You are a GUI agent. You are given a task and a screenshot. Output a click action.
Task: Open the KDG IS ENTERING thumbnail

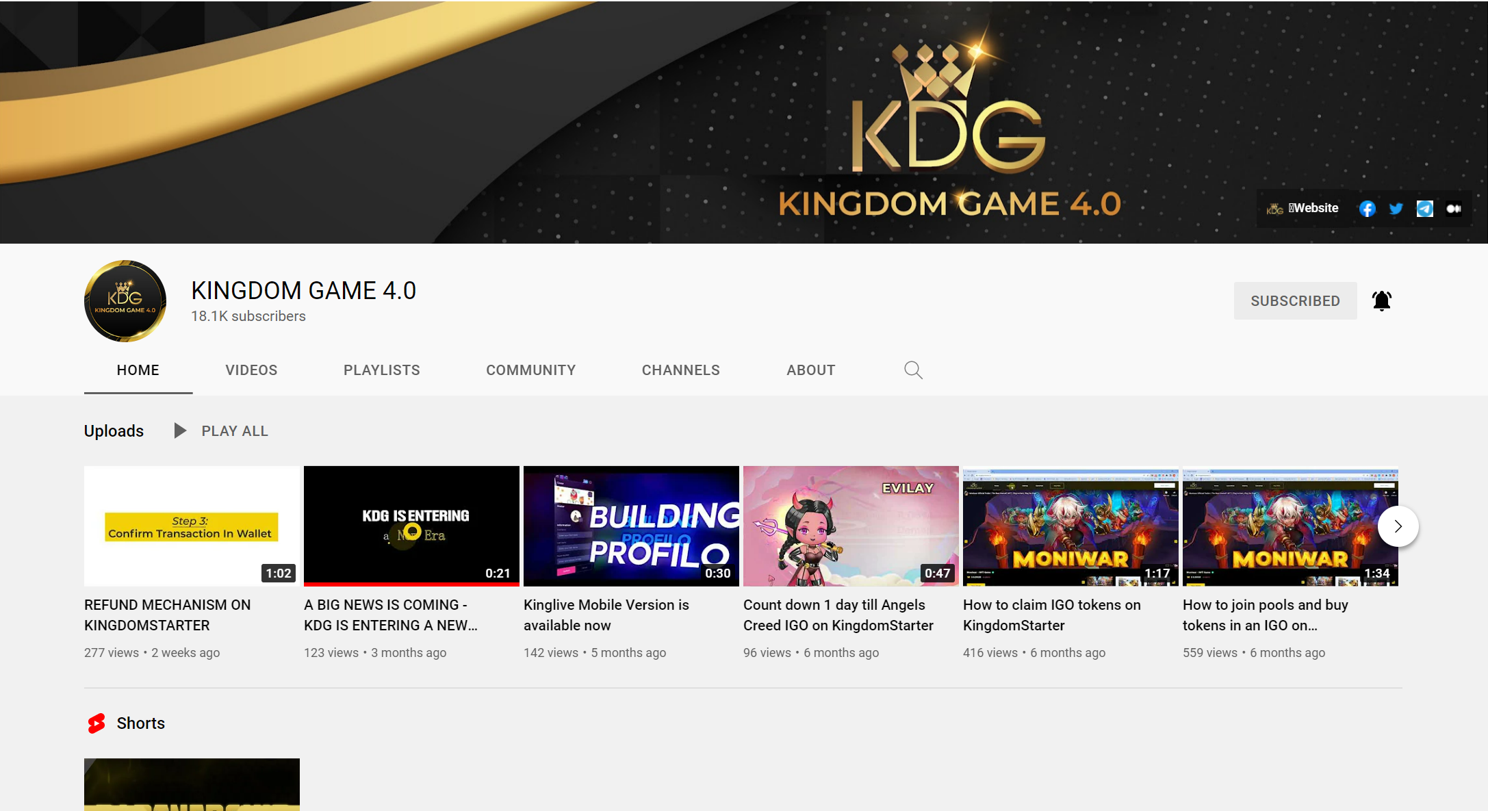(x=411, y=526)
